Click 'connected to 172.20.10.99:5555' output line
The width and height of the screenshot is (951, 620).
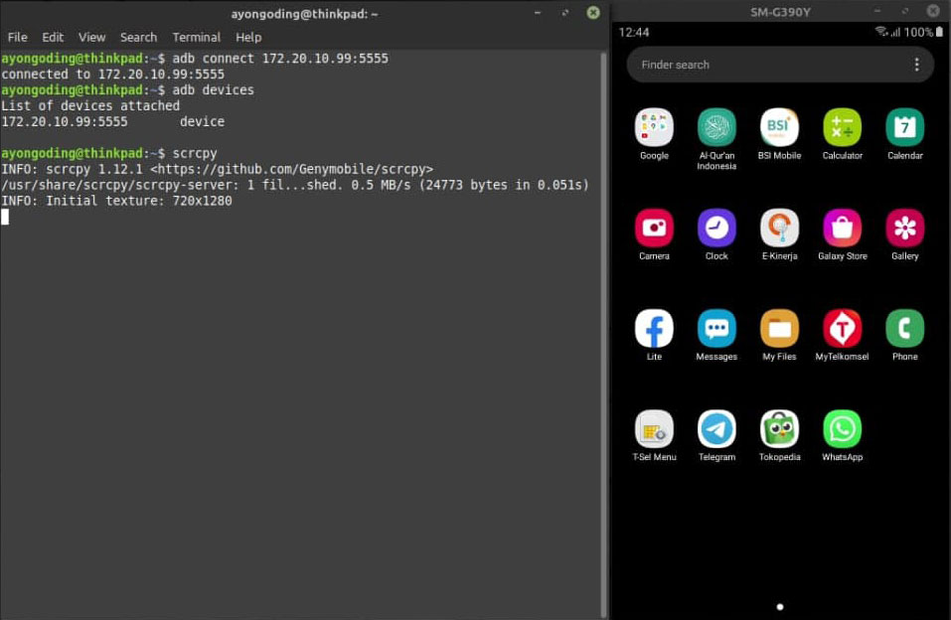pos(113,74)
